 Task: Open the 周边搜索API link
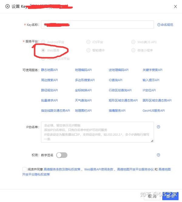click(49, 80)
